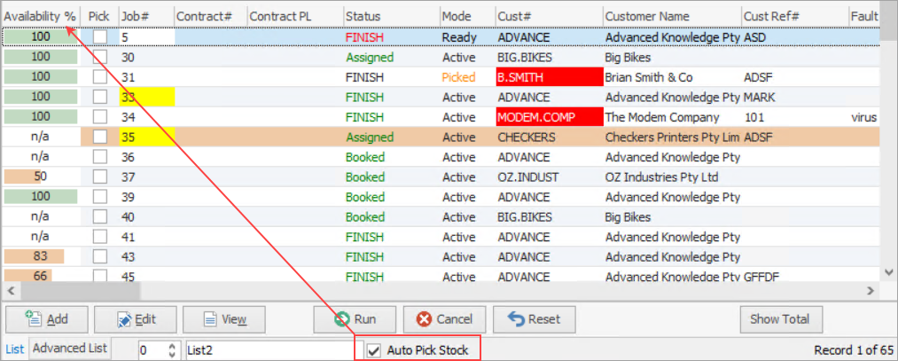Image resolution: width=898 pixels, height=361 pixels.
Task: Toggle the Auto Pick Stock checkbox
Action: click(374, 350)
